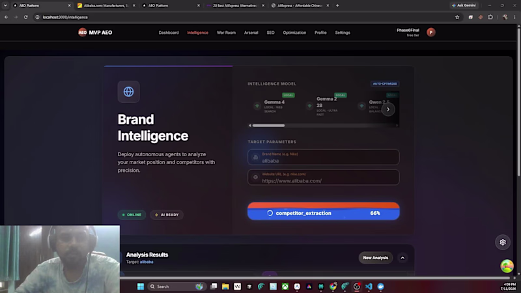Open the SEO nav item

point(270,33)
